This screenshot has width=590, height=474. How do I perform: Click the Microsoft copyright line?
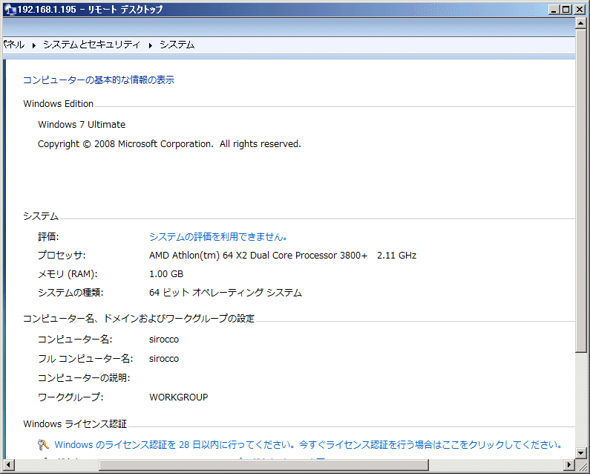[x=169, y=144]
